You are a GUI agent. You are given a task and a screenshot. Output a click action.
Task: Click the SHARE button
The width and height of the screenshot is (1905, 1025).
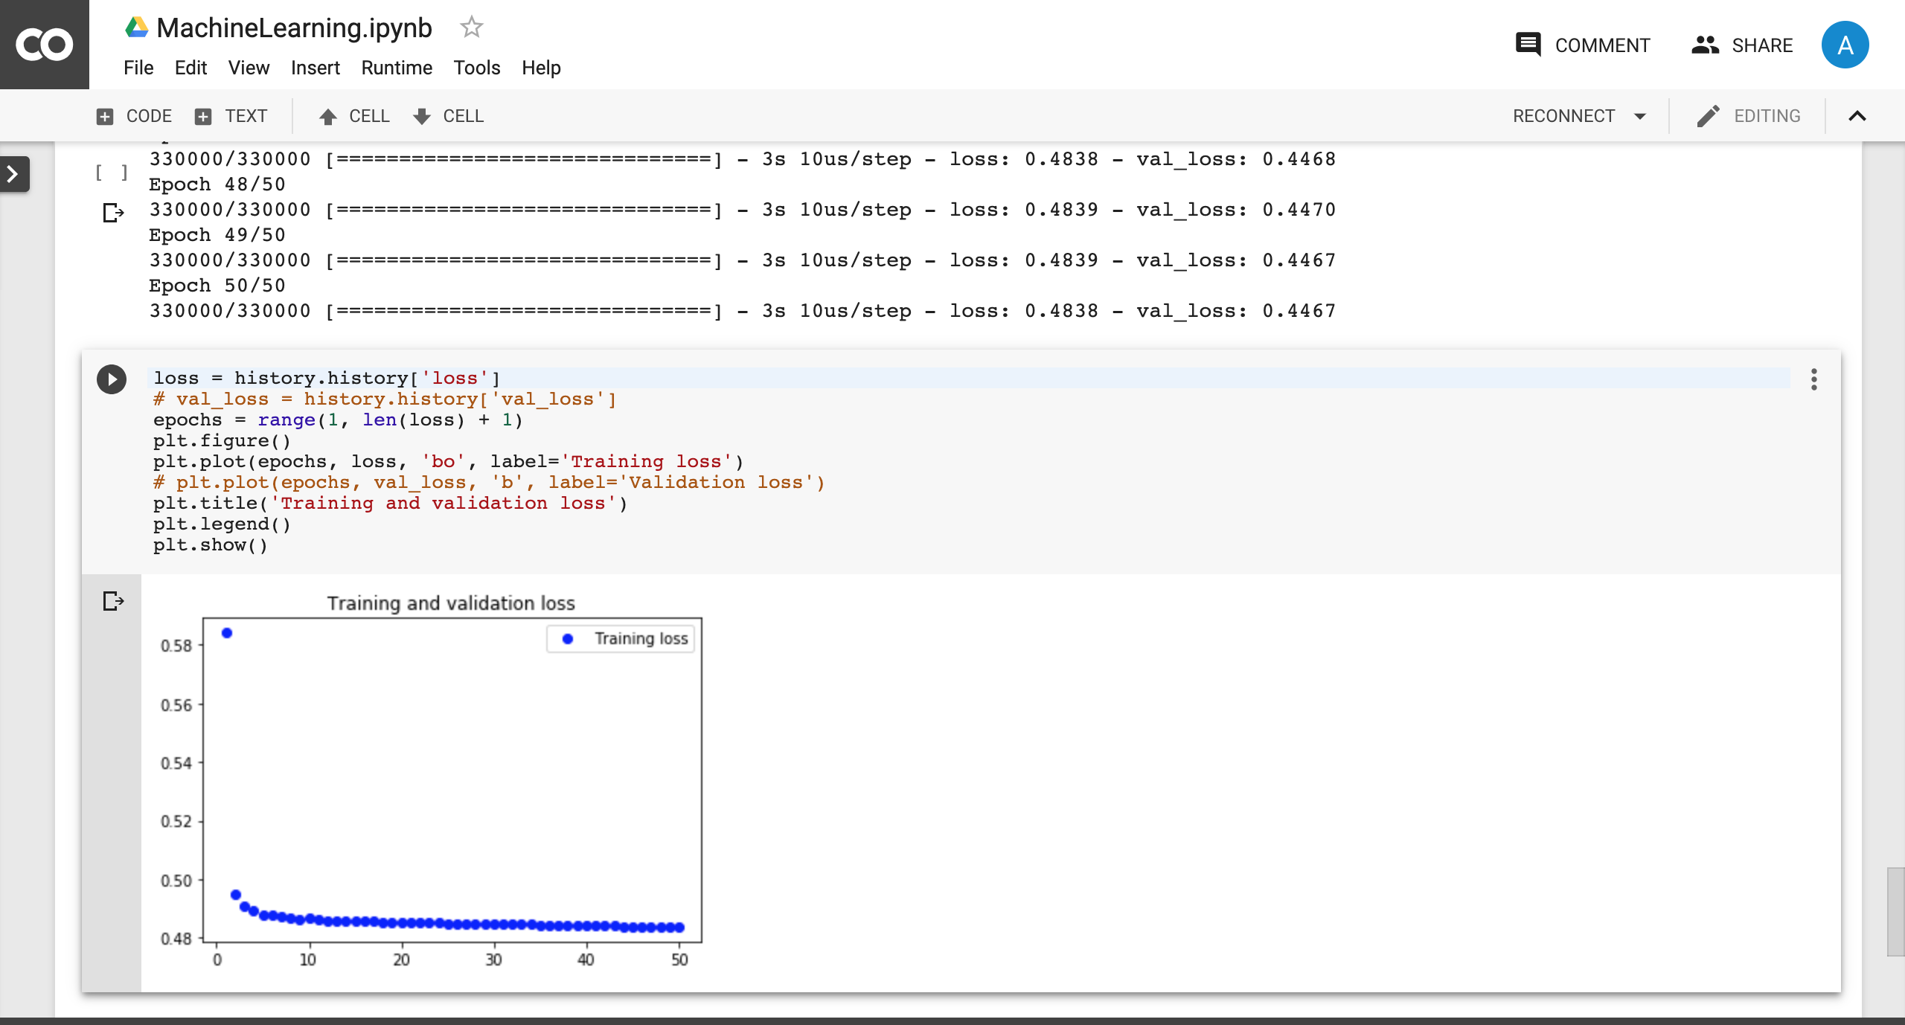point(1742,45)
